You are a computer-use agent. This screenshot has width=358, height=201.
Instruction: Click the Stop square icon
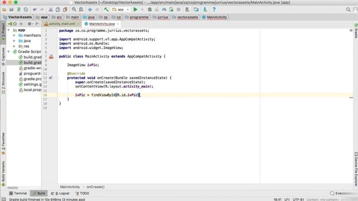(x=178, y=9)
